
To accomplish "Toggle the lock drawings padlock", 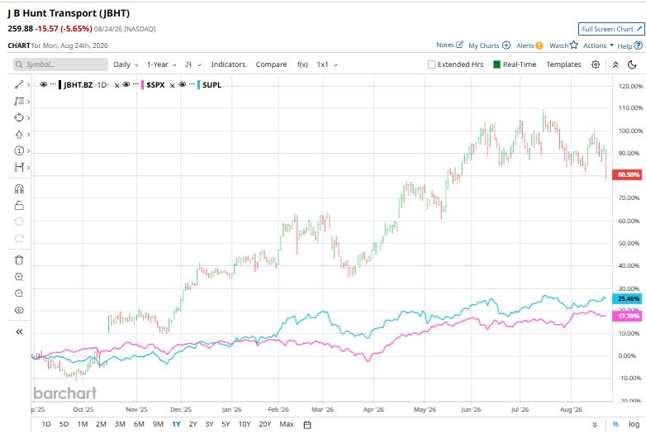I will [x=19, y=205].
